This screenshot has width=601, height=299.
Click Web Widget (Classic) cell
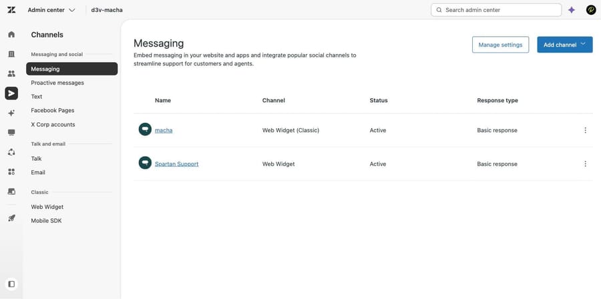point(290,130)
